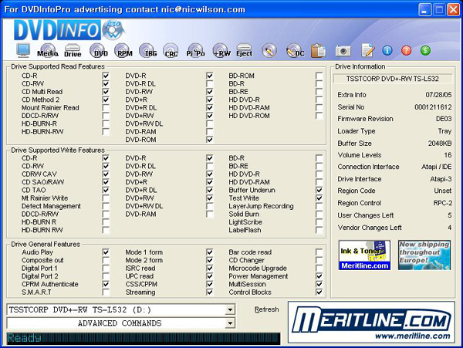Toggle Power Management checkbox
The height and width of the screenshot is (348, 463).
point(319,276)
